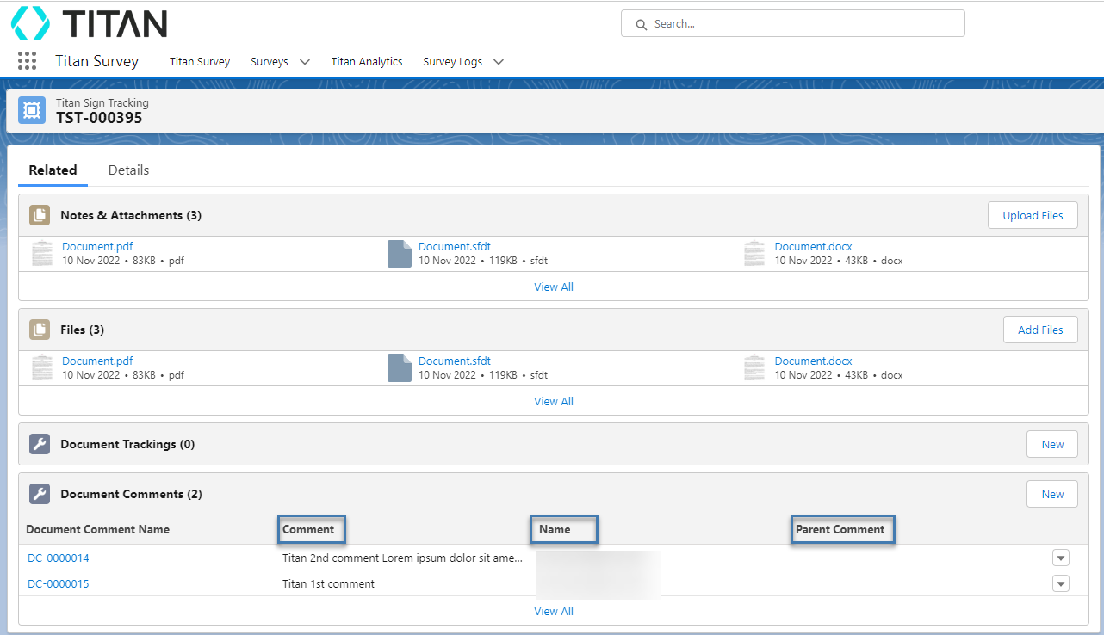Viewport: 1104px width, 635px height.
Task: Click the TST-000395 record title
Action: pos(99,118)
